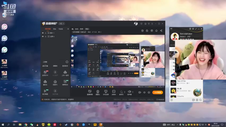
Task: Toggle preview with the eye icon by settings
Action: [x=144, y=92]
